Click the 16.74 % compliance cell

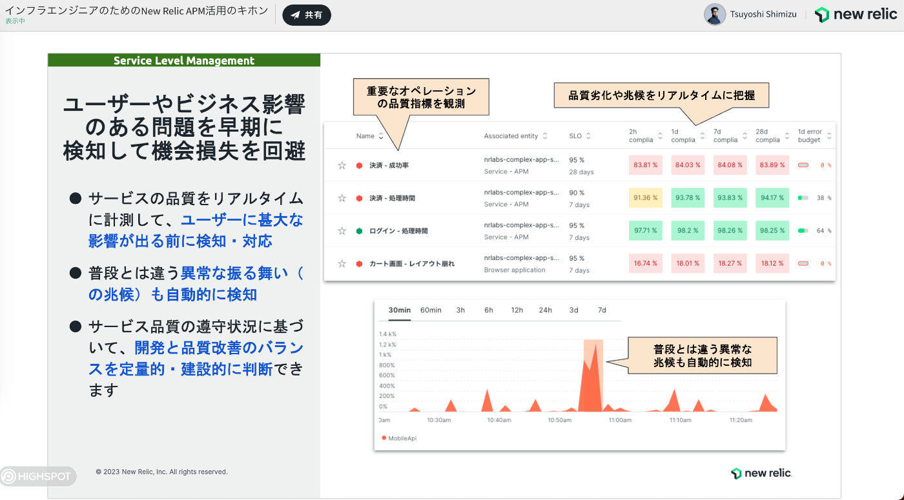click(x=646, y=263)
